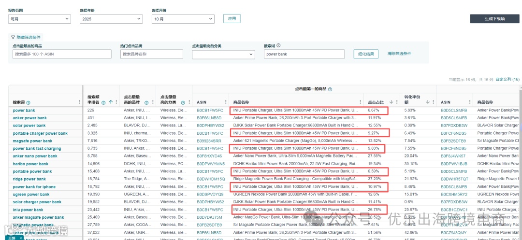Open help tooltip for 点击量最高的品牌 column
Viewport: 522px width, 240px height.
point(146,103)
